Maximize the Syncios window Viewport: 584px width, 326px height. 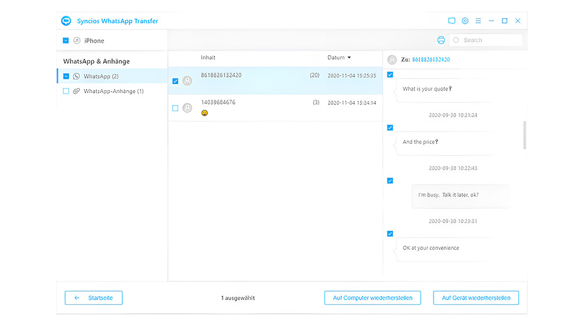click(505, 21)
